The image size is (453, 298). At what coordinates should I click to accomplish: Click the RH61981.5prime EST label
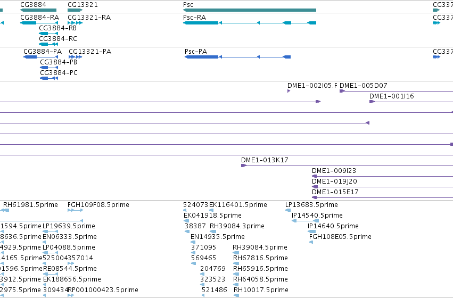point(30,205)
